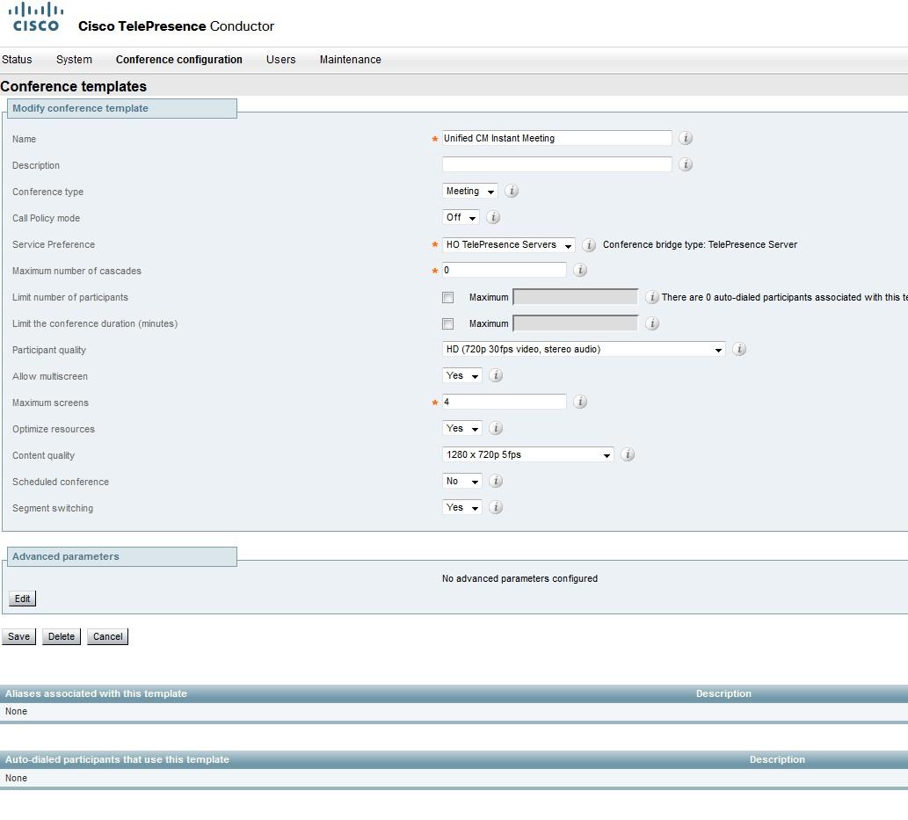Viewport: 908px width, 820px height.
Task: Open info icon for Description field
Action: click(x=686, y=164)
